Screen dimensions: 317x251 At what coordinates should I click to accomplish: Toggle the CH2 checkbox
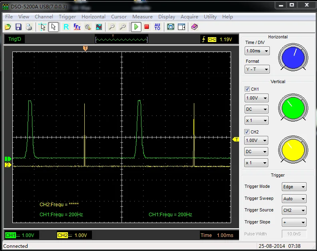[247, 132]
